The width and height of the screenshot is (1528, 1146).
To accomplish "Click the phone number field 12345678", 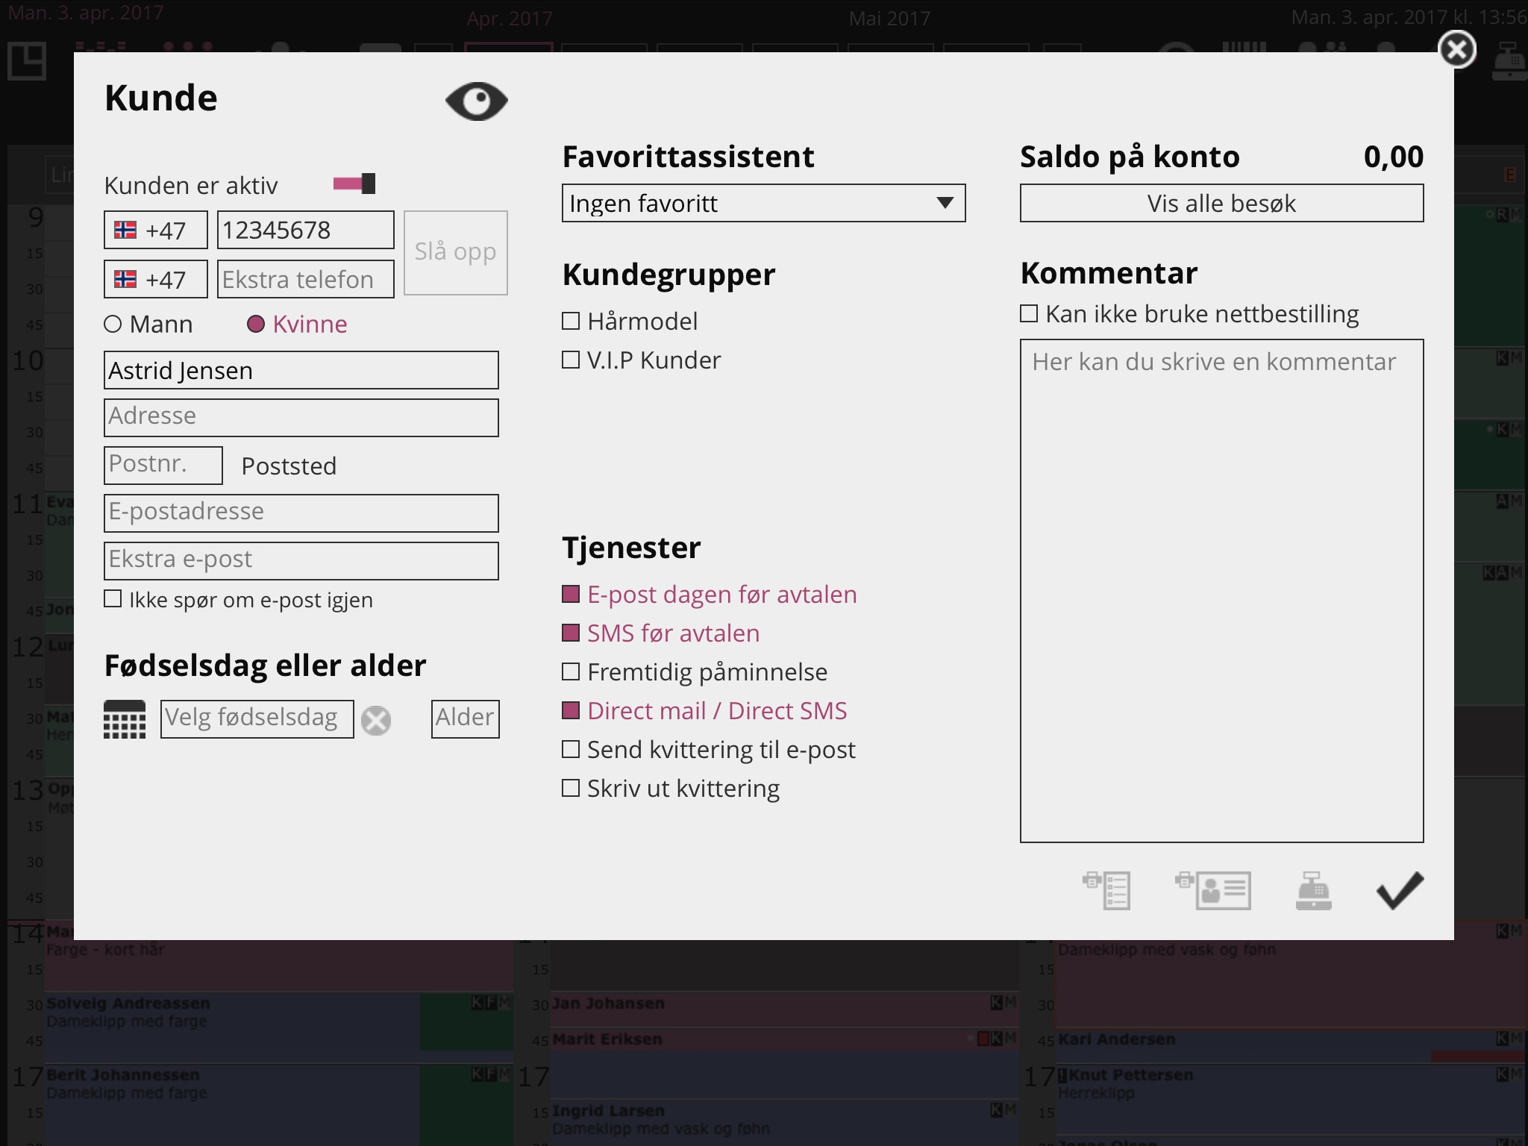I will (x=305, y=230).
